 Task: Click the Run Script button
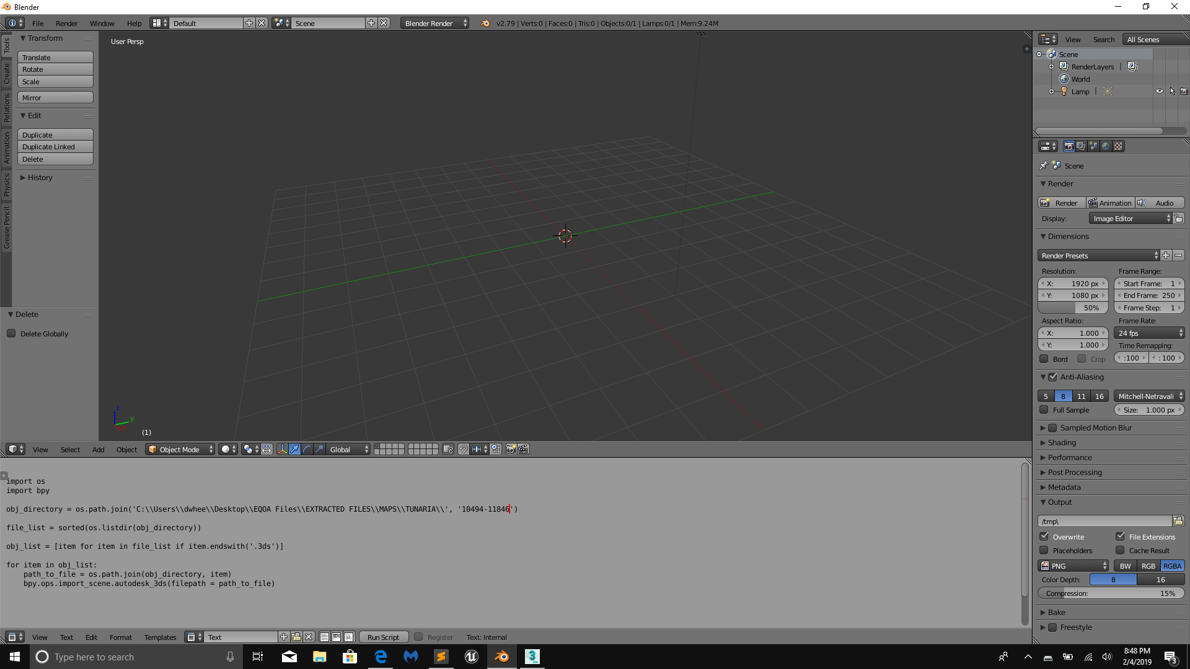pos(383,637)
